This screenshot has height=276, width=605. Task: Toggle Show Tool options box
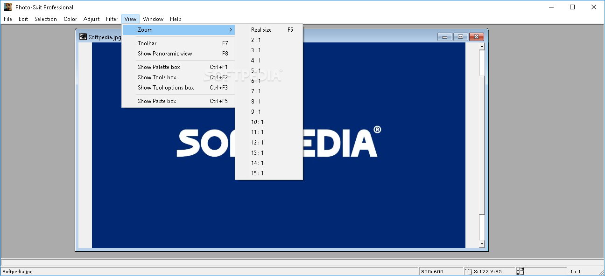(178, 88)
